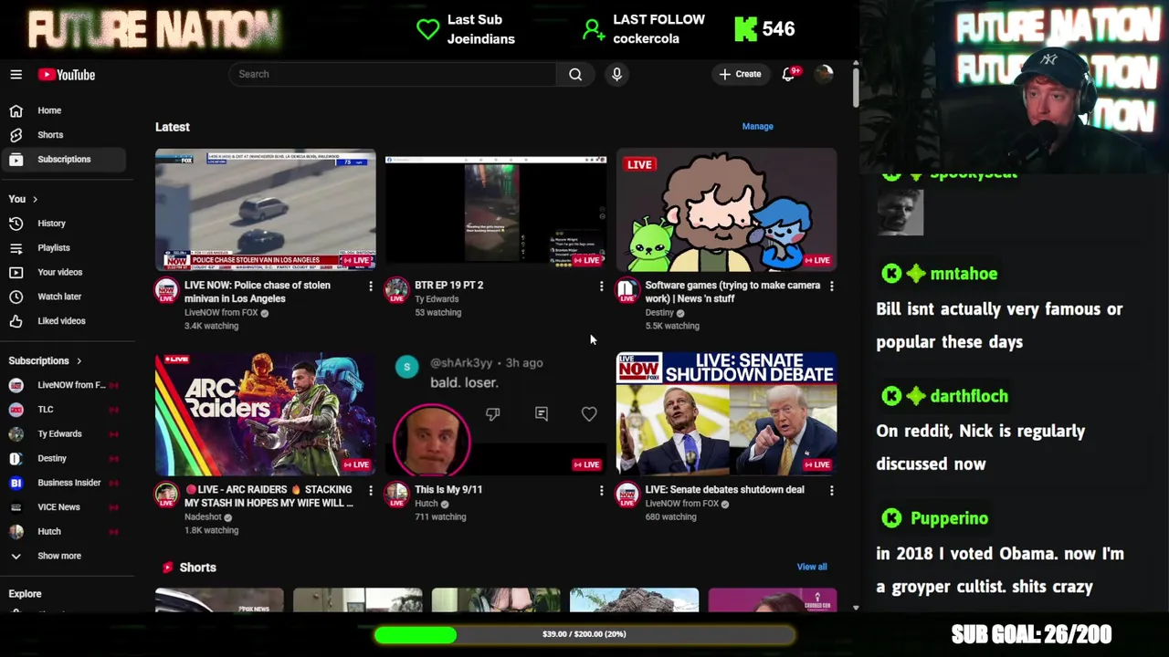Open options for Software games video
This screenshot has height=657, width=1169.
coord(831,287)
